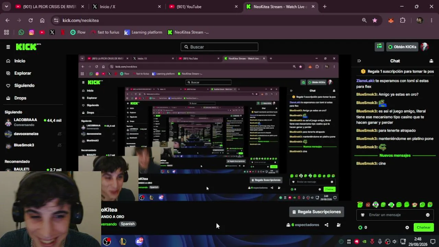The width and height of the screenshot is (439, 247).
Task: Send message with the Chatear button
Action: 424,227
